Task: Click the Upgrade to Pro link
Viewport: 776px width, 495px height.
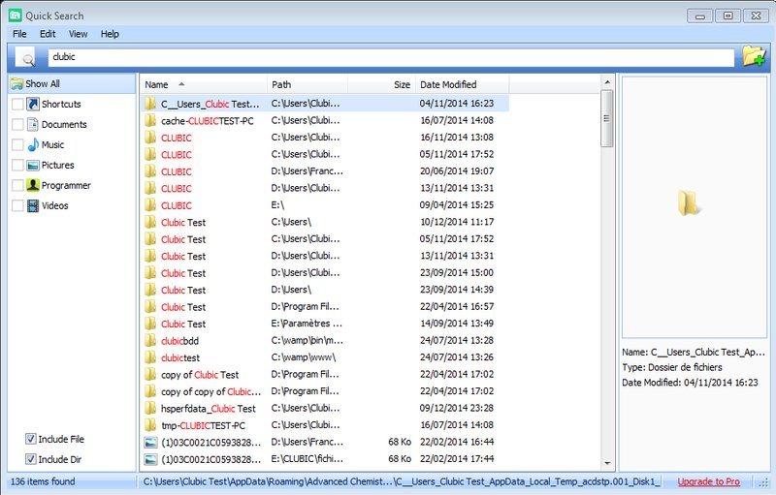Action: pos(708,481)
